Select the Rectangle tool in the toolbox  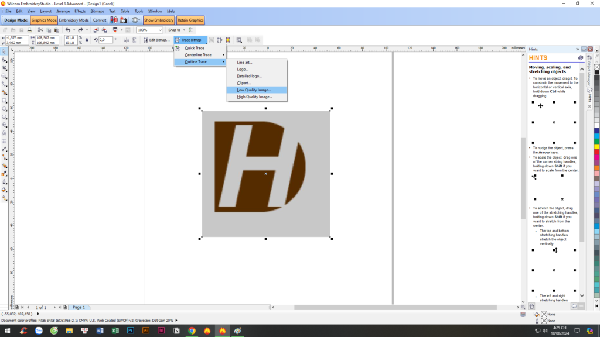click(x=4, y=101)
